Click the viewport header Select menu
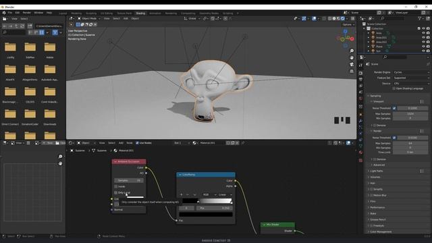 116,18
